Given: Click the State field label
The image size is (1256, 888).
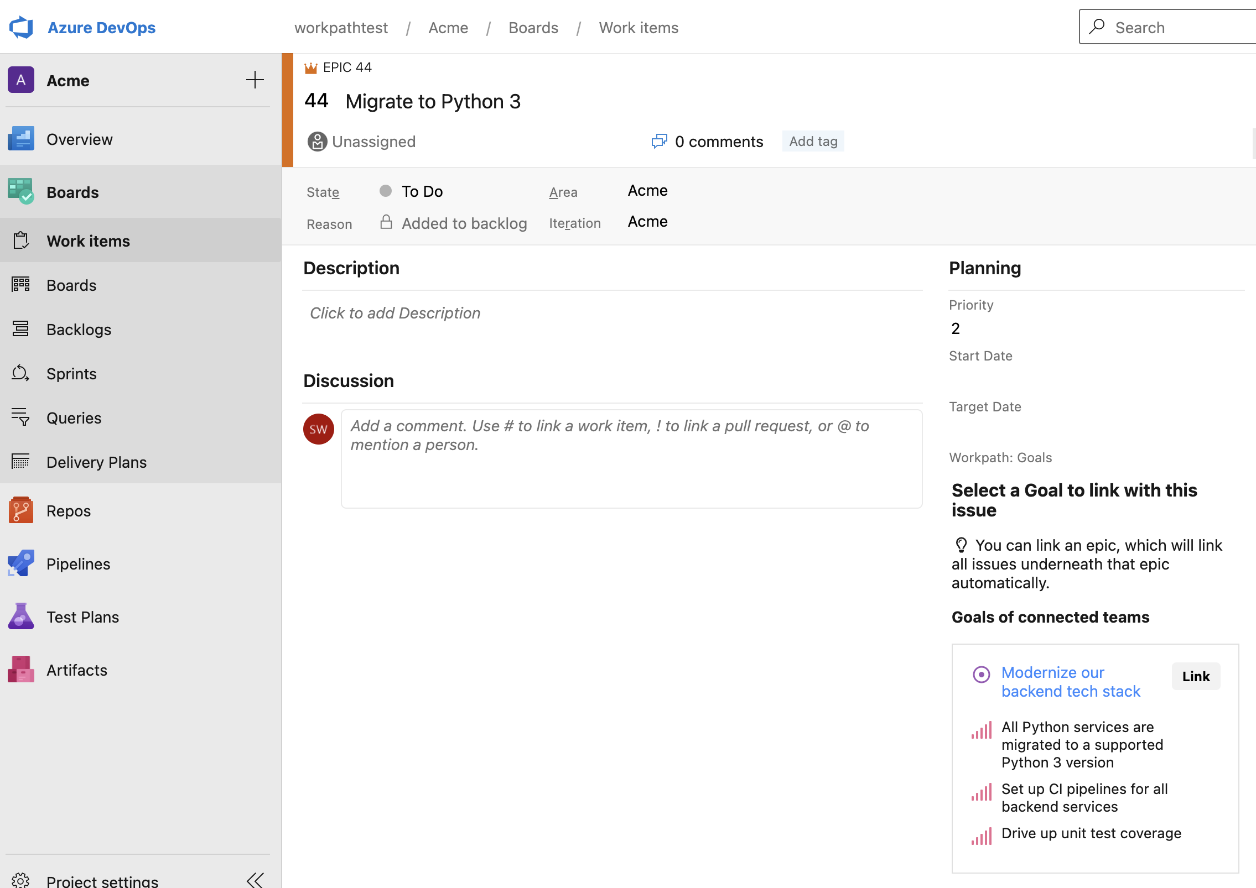Looking at the screenshot, I should [323, 192].
